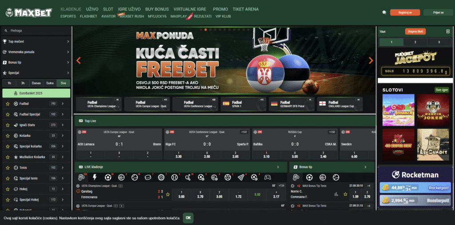This screenshot has width=455, height=225.
Task: Open VIRTUALNE IGRE menu
Action: pyautogui.click(x=191, y=9)
